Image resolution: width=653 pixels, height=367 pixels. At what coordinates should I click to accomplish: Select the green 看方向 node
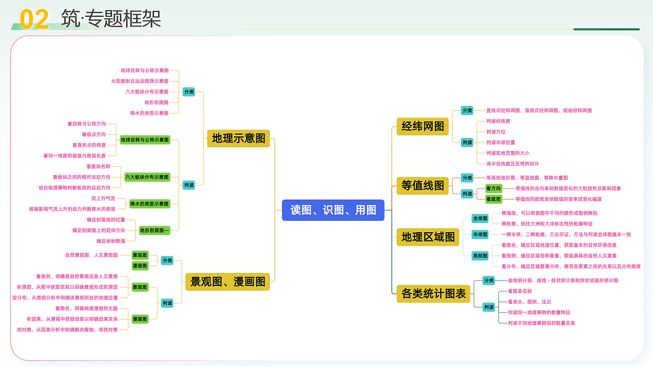[494, 189]
